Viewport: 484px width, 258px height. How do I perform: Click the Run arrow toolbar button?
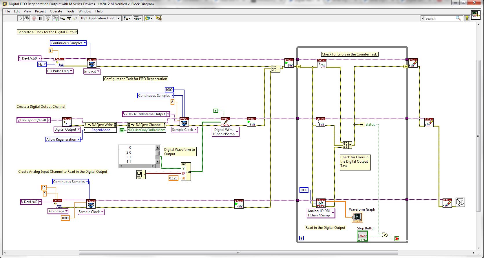[20, 18]
